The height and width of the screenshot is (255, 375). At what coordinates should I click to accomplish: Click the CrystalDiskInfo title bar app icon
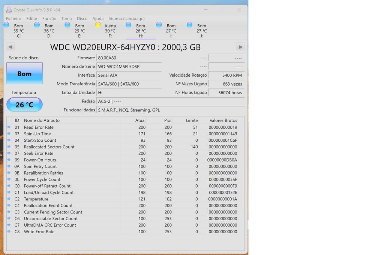[9, 10]
